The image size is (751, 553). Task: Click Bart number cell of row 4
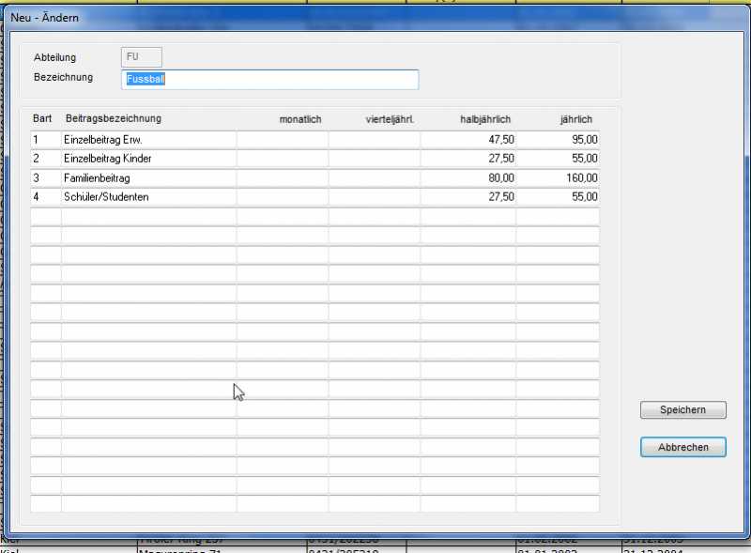(x=45, y=197)
